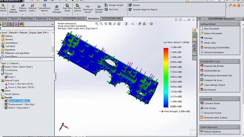Collapse the Community section
Screen dimensions: 244x137
[x=238, y=99]
